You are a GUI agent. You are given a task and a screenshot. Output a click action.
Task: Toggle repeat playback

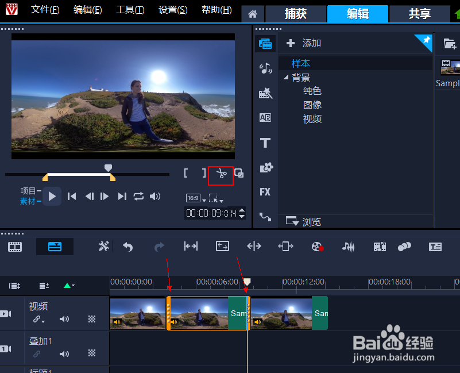pos(138,196)
